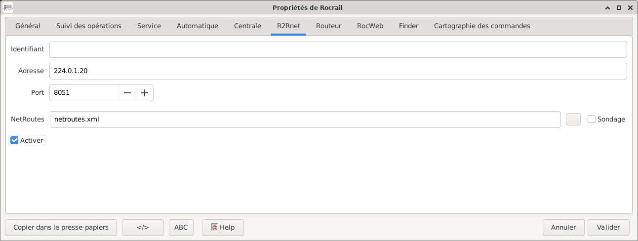The width and height of the screenshot is (638, 241).
Task: Click the Valider button
Action: [x=608, y=228]
